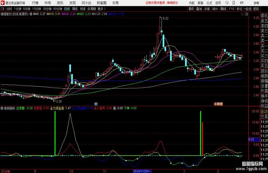The height and width of the screenshot is (173, 268).
Task: Click the 画线 drawing button
Action: [223, 9]
